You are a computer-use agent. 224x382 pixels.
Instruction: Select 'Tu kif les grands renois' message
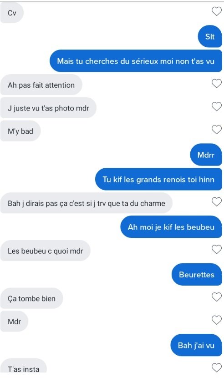158,179
